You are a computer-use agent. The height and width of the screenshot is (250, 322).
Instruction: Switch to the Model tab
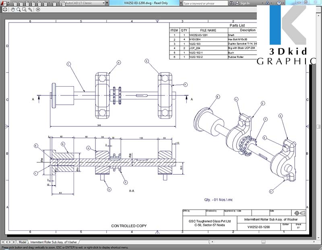23,242
